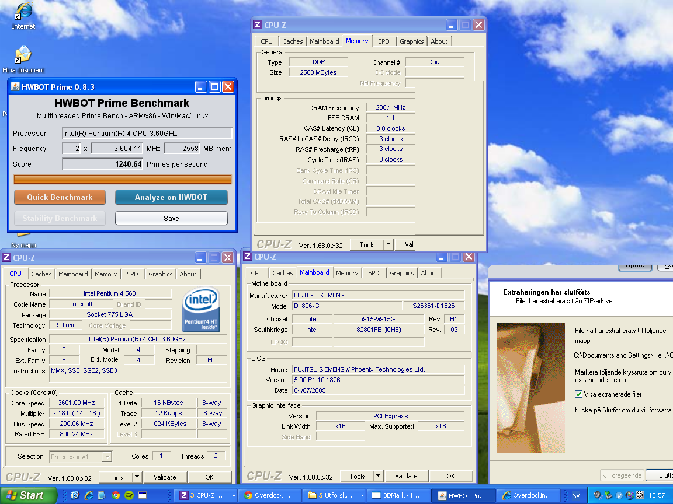Switch to the Chrome Overclocki taskbar button
Image resolution: width=673 pixels, height=504 pixels.
pos(269,495)
